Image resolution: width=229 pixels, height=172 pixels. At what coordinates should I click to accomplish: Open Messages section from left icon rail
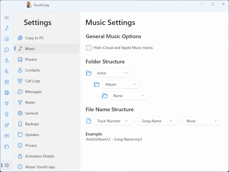tap(7, 50)
